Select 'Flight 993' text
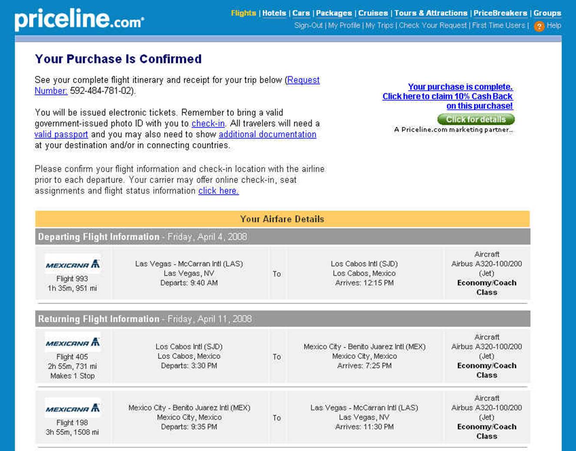The height and width of the screenshot is (451, 576). click(72, 279)
